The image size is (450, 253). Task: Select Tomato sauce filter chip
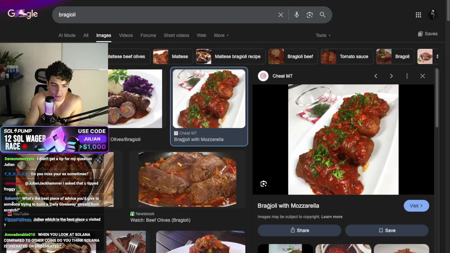coord(347,56)
